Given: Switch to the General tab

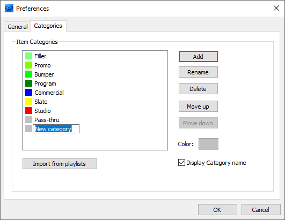Looking at the screenshot, I should 18,27.
